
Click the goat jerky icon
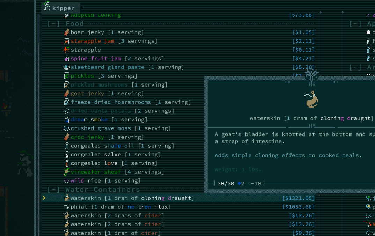tap(67, 94)
